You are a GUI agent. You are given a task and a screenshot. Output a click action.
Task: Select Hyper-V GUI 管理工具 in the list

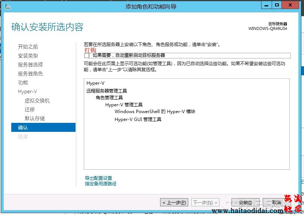click(x=138, y=119)
